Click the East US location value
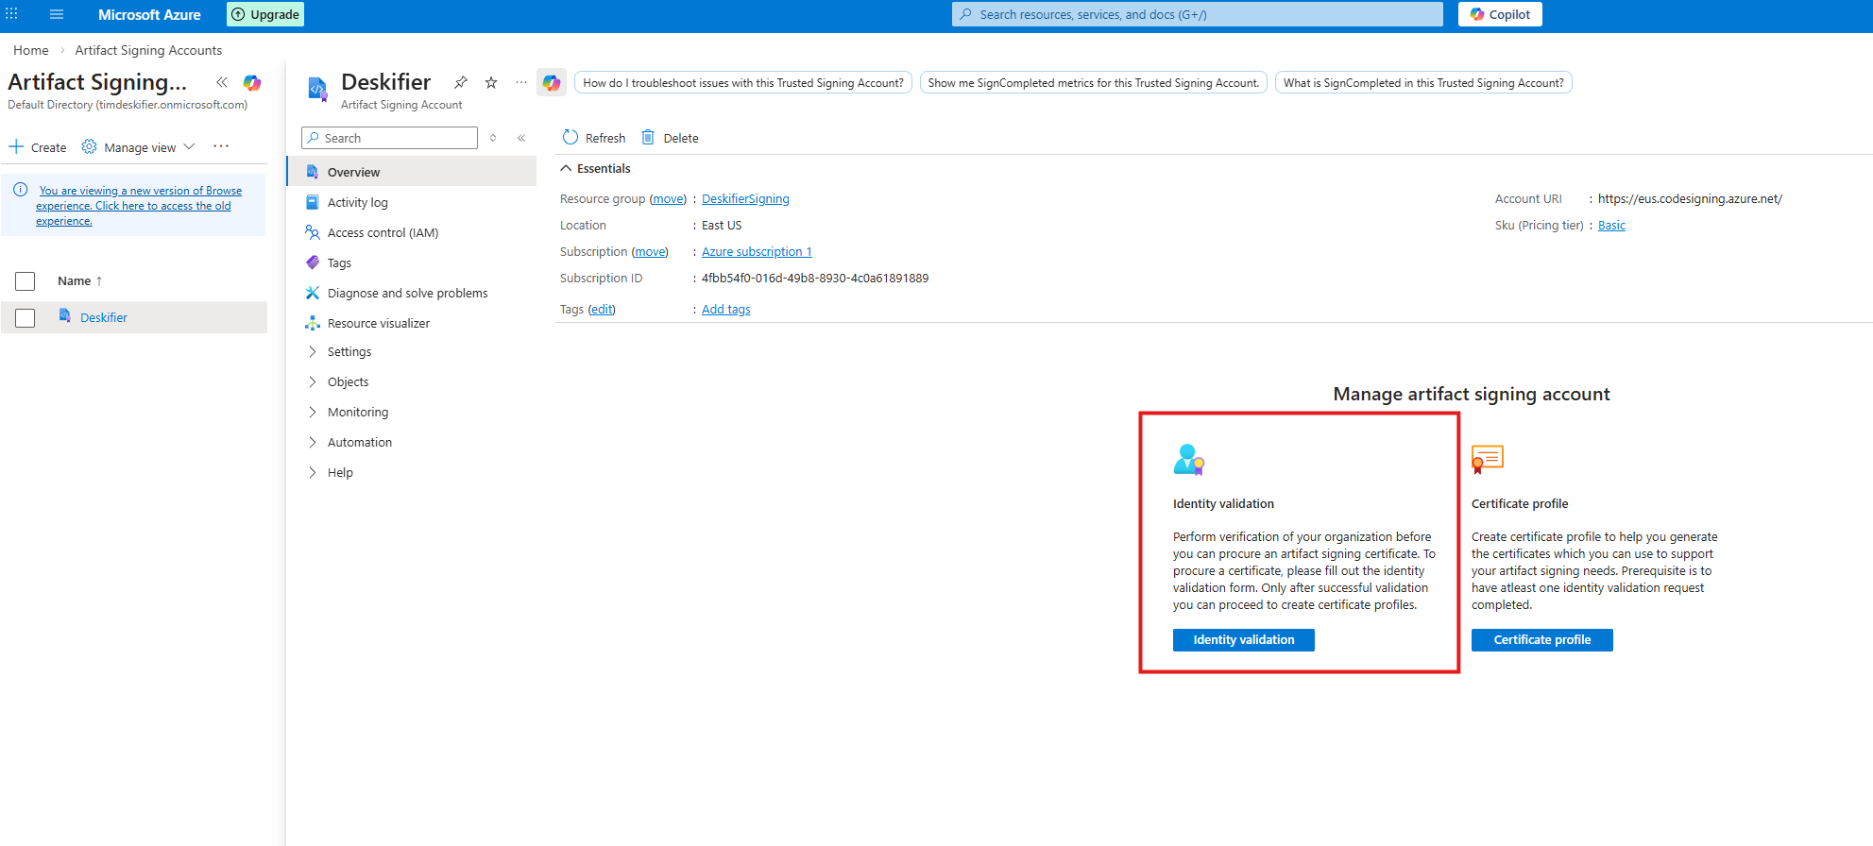The width and height of the screenshot is (1873, 846). [722, 226]
